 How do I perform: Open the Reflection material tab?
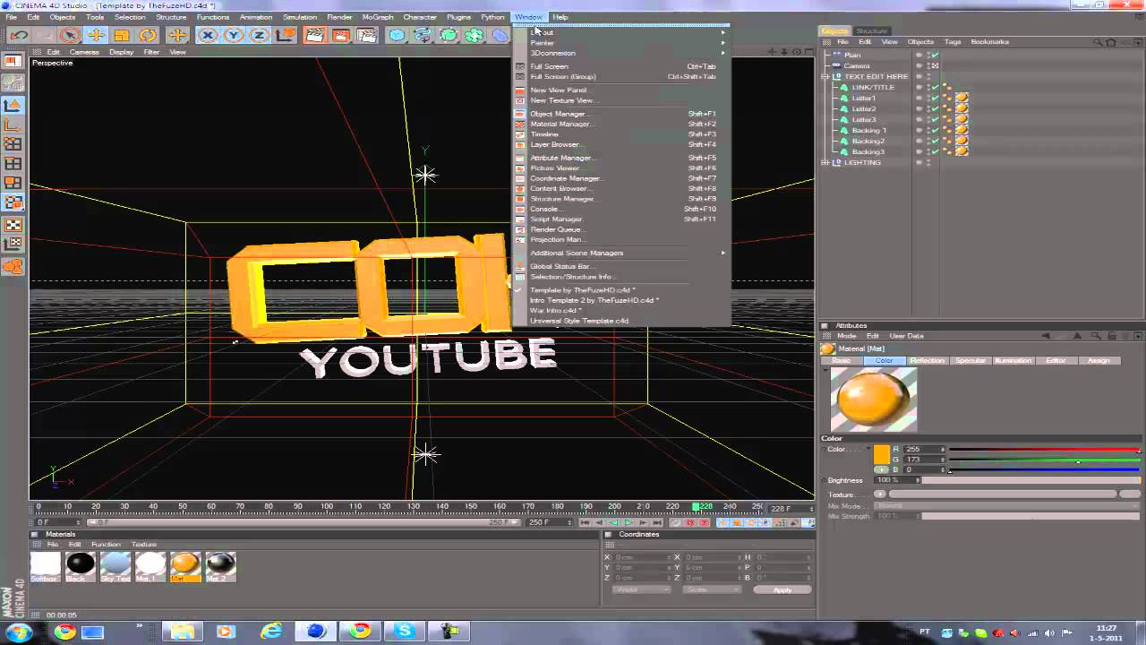(928, 361)
